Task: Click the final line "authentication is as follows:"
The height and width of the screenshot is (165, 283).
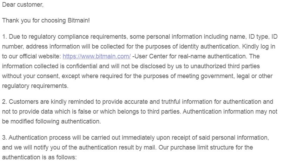Action: pos(39,157)
